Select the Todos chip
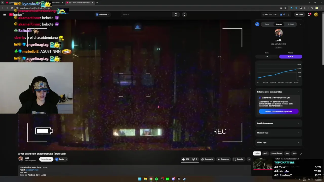Viewport: 324px width, 182px height. [x=257, y=153]
